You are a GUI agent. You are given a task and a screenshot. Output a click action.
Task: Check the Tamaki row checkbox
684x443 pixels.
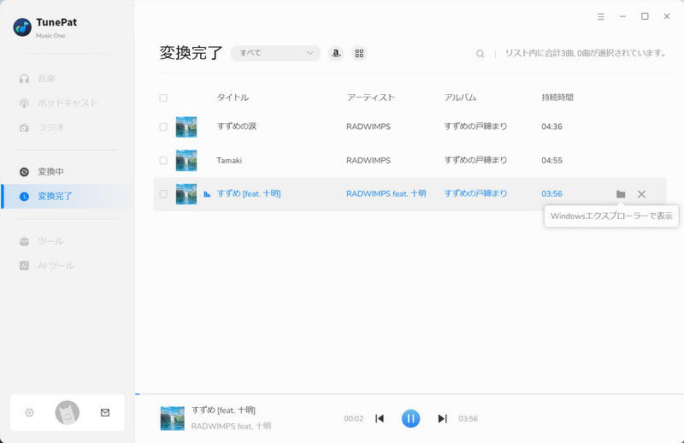(163, 161)
